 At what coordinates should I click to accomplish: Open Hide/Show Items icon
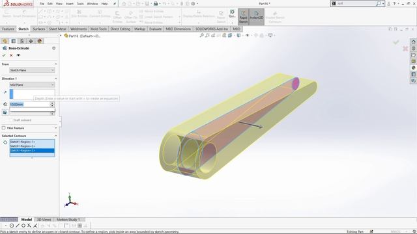click(247, 35)
